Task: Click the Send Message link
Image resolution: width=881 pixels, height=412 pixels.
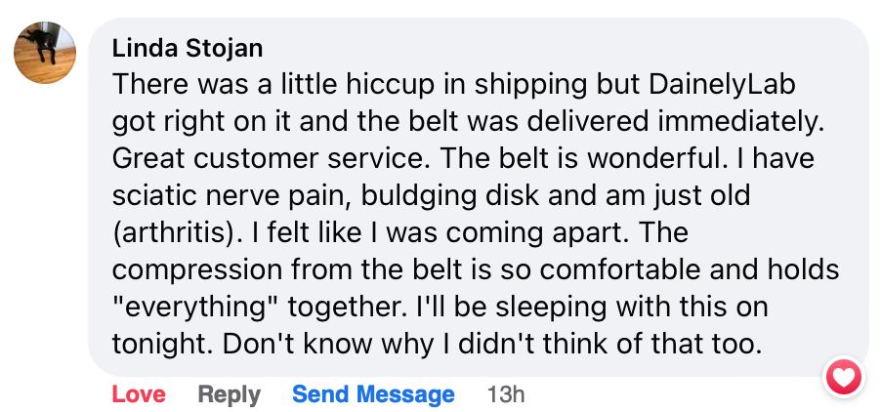Action: click(373, 394)
